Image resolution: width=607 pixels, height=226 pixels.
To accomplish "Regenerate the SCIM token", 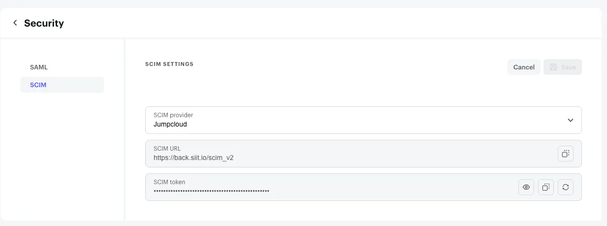I will click(566, 187).
